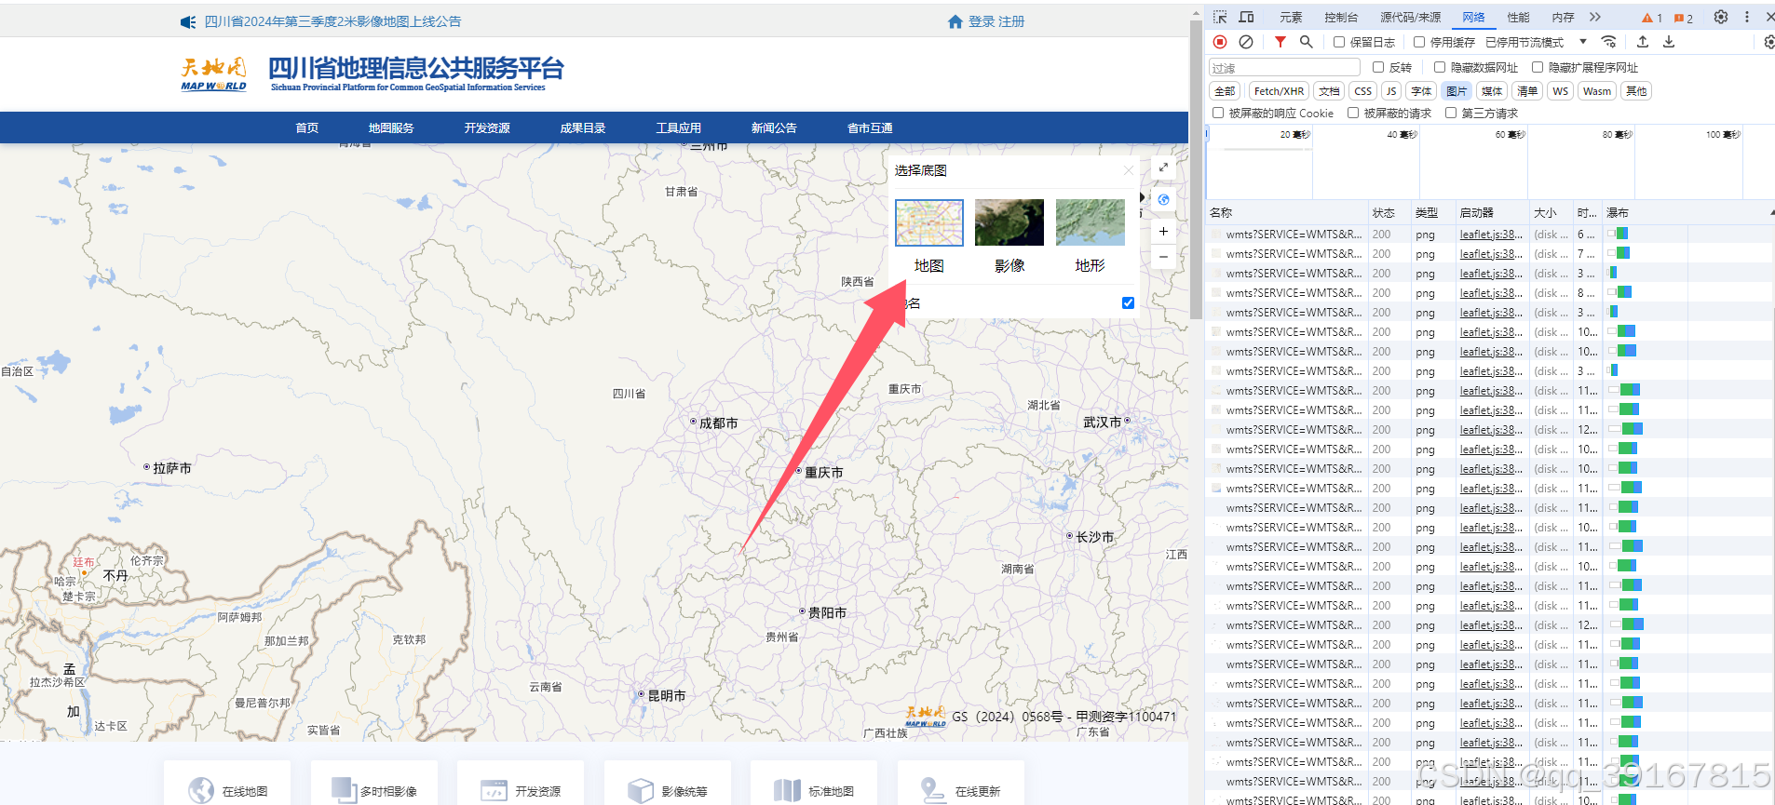
Task: Open the network conditions wifi icon
Action: [x=1608, y=42]
